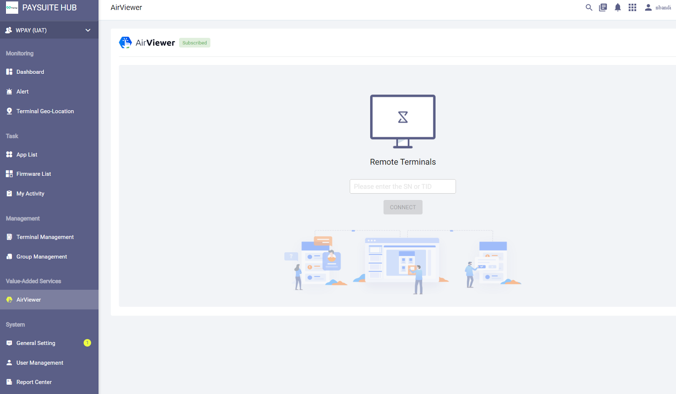
Task: Click the App List icon
Action: tap(9, 154)
